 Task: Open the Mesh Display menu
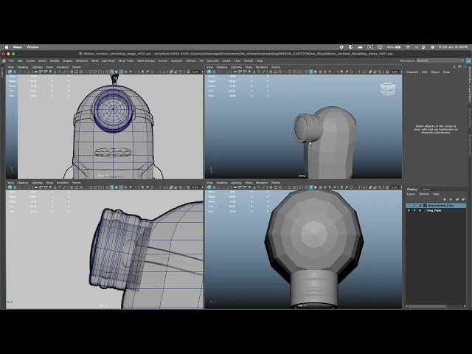click(146, 60)
